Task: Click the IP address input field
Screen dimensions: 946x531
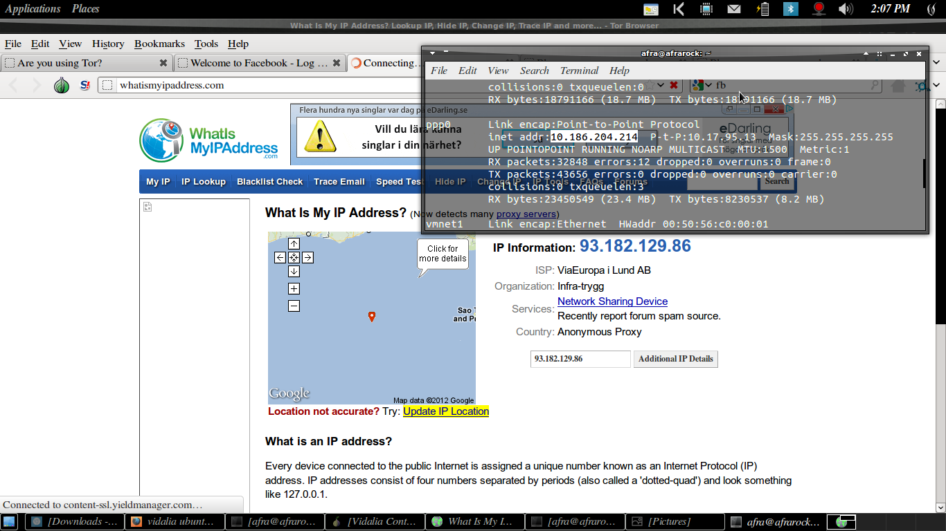Action: (x=580, y=359)
